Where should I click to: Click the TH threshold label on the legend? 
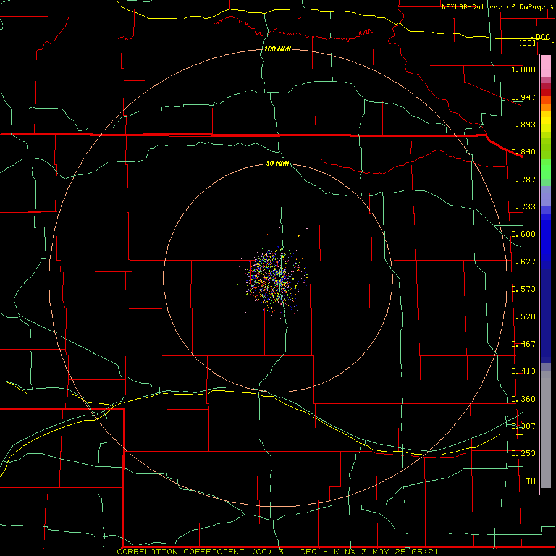point(531,481)
